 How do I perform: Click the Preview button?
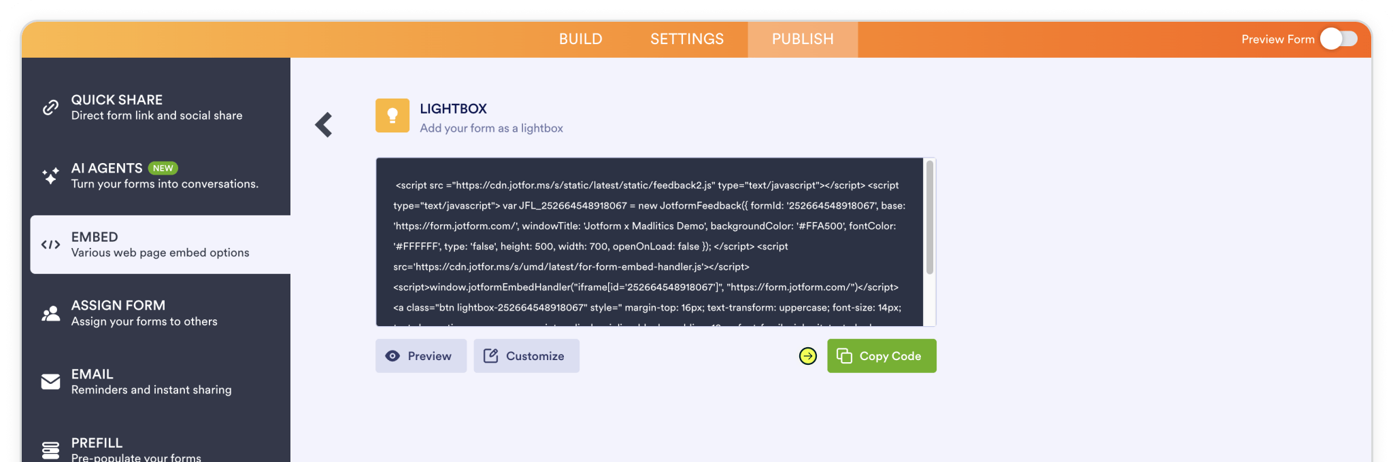421,356
